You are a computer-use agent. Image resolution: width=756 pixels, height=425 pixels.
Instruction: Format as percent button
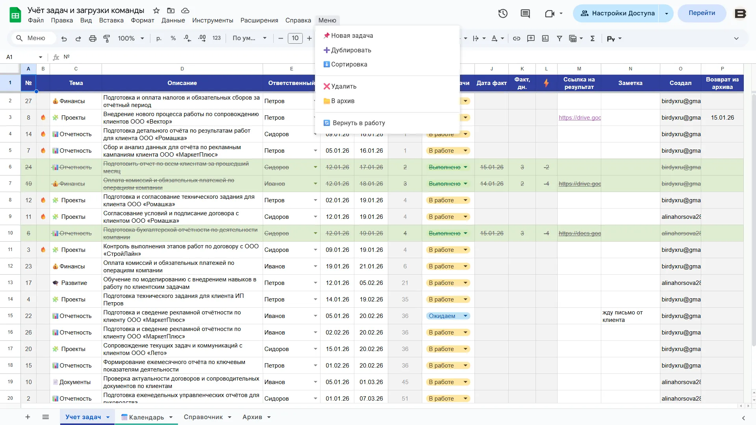click(173, 38)
